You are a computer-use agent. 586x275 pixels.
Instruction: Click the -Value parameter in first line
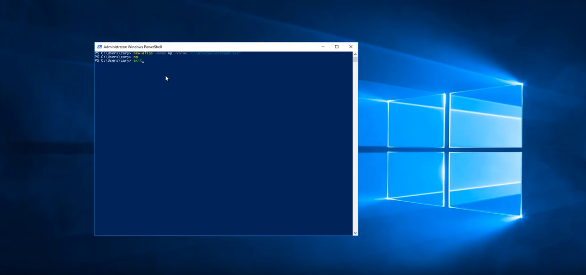(x=181, y=53)
